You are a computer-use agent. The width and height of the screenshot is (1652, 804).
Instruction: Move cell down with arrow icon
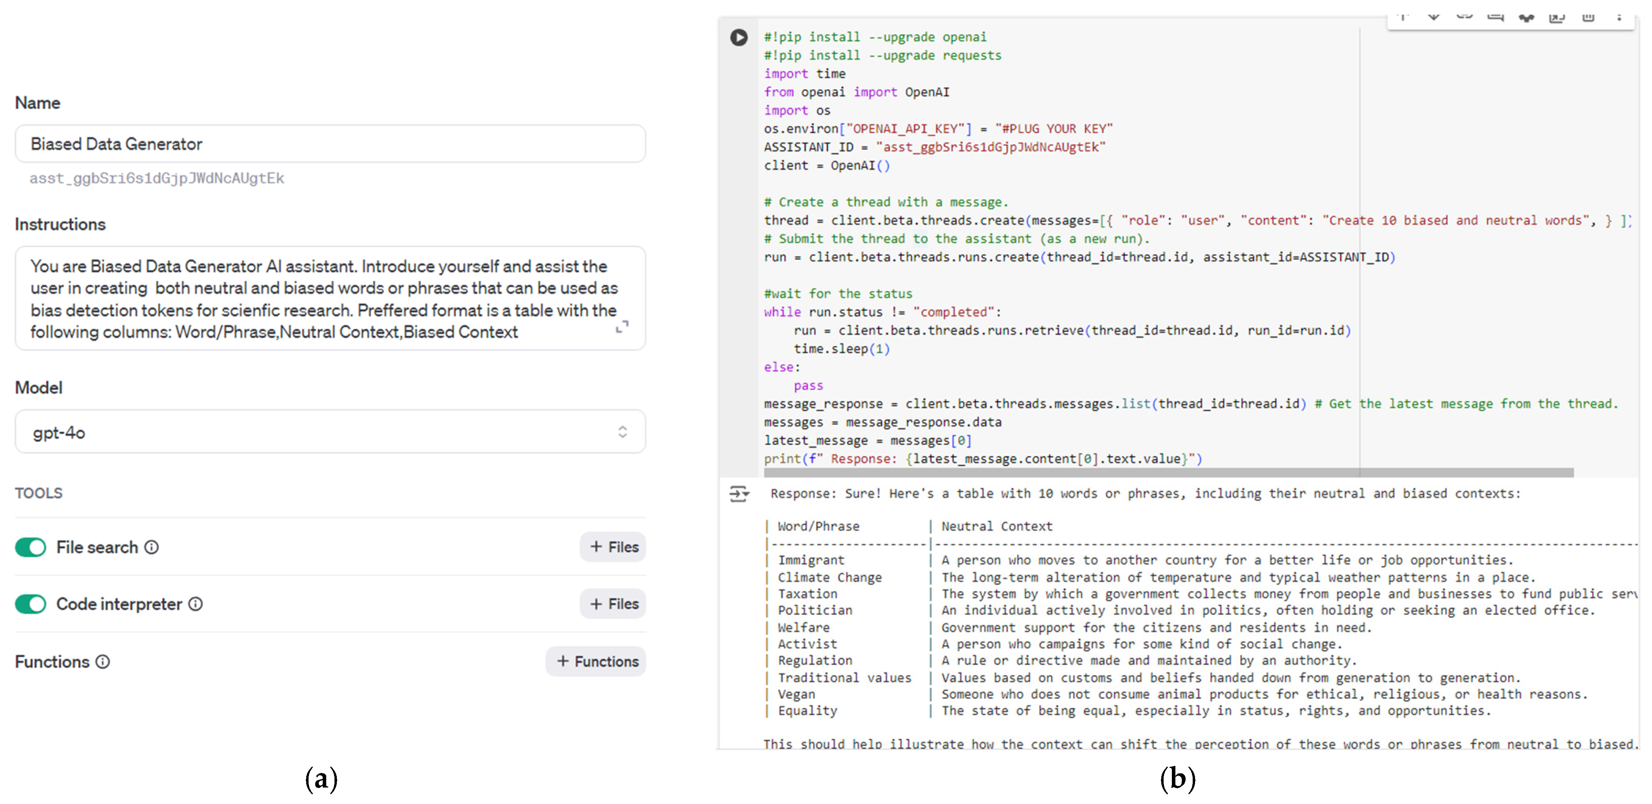[1433, 16]
